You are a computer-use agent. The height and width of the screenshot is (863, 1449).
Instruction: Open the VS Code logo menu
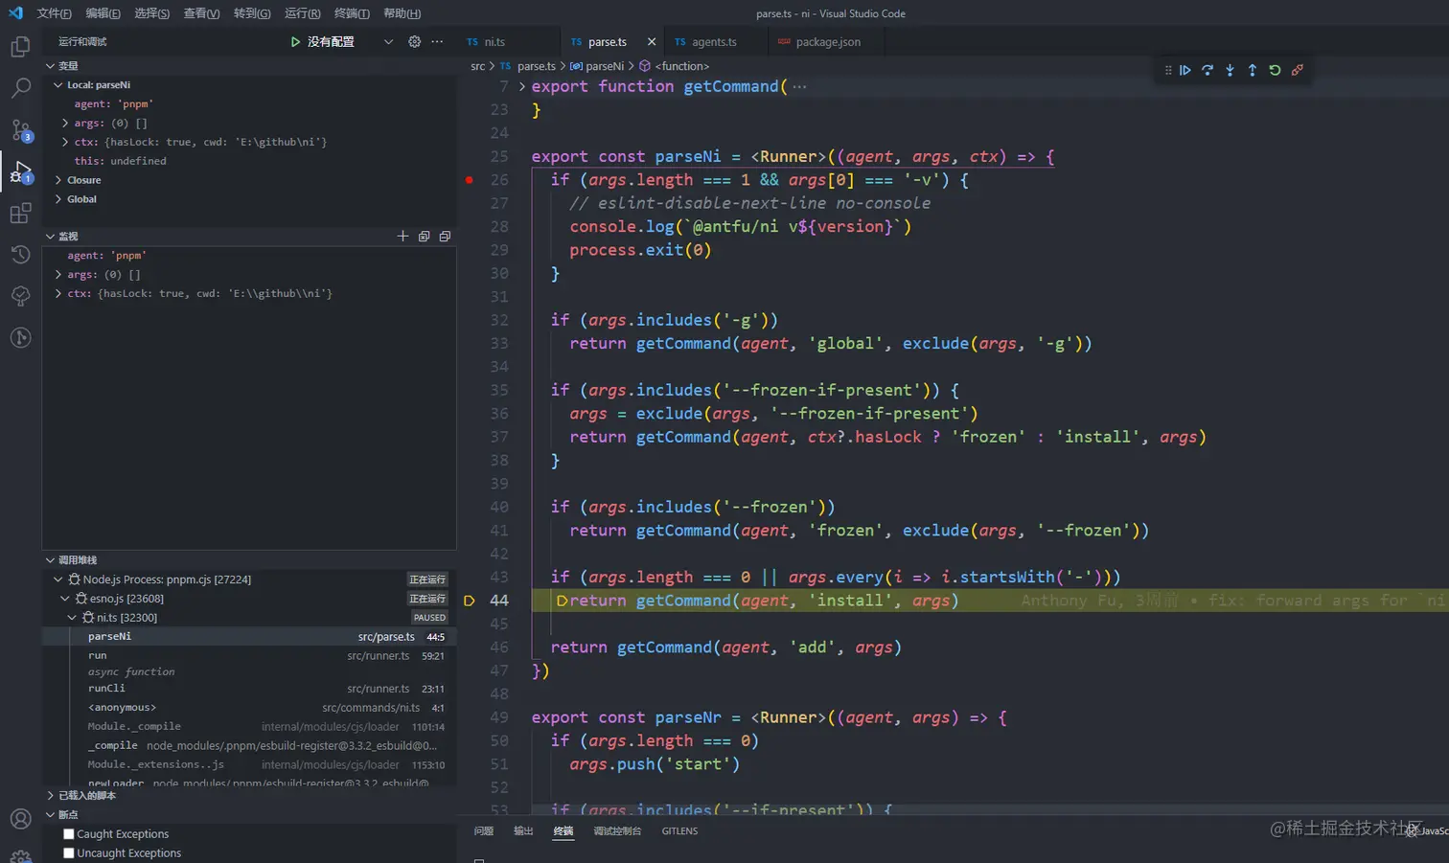click(15, 13)
